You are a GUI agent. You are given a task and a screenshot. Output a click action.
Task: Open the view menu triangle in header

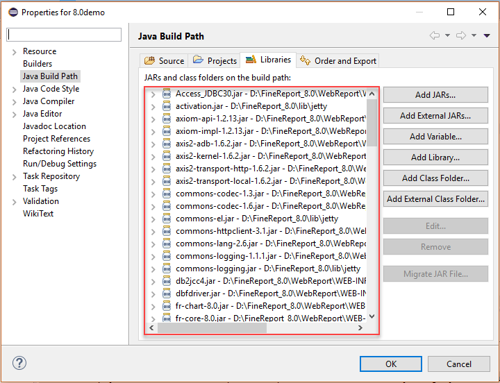point(487,35)
